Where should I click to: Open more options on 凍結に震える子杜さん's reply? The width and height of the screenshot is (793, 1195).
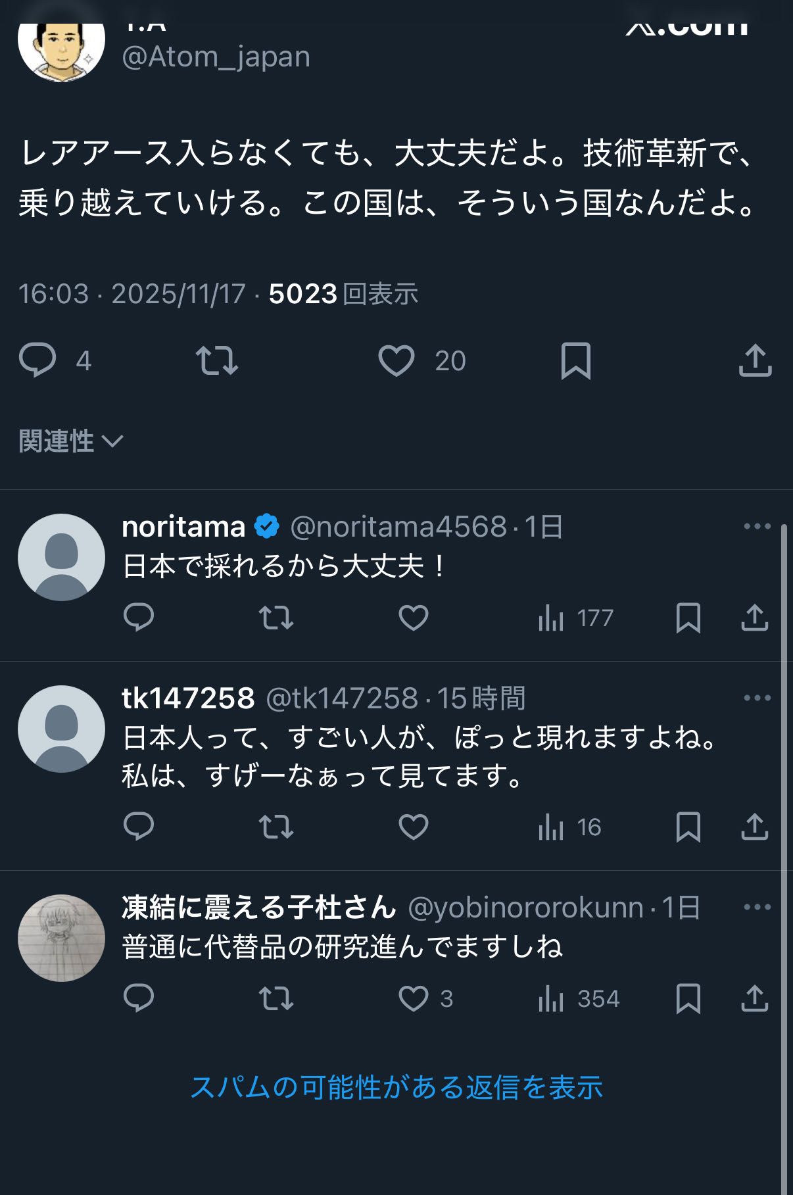[757, 907]
